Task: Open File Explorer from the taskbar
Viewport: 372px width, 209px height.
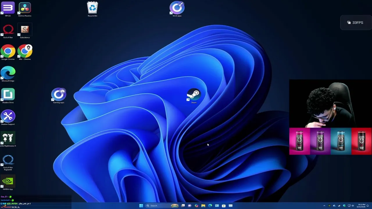Action: [203, 206]
